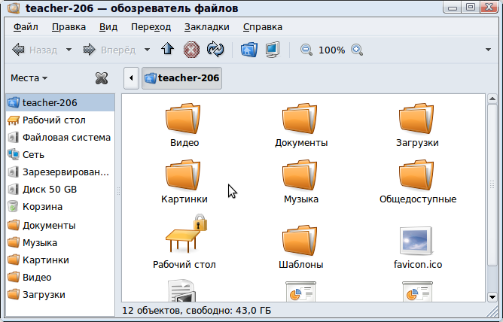This screenshot has width=503, height=322.
Task: Open Картинки bookmark in the sidebar
Action: (60, 260)
